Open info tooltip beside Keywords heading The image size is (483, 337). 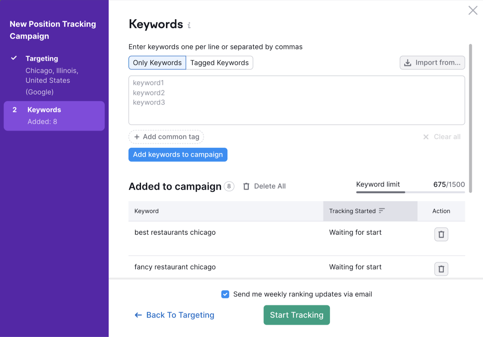tap(189, 25)
